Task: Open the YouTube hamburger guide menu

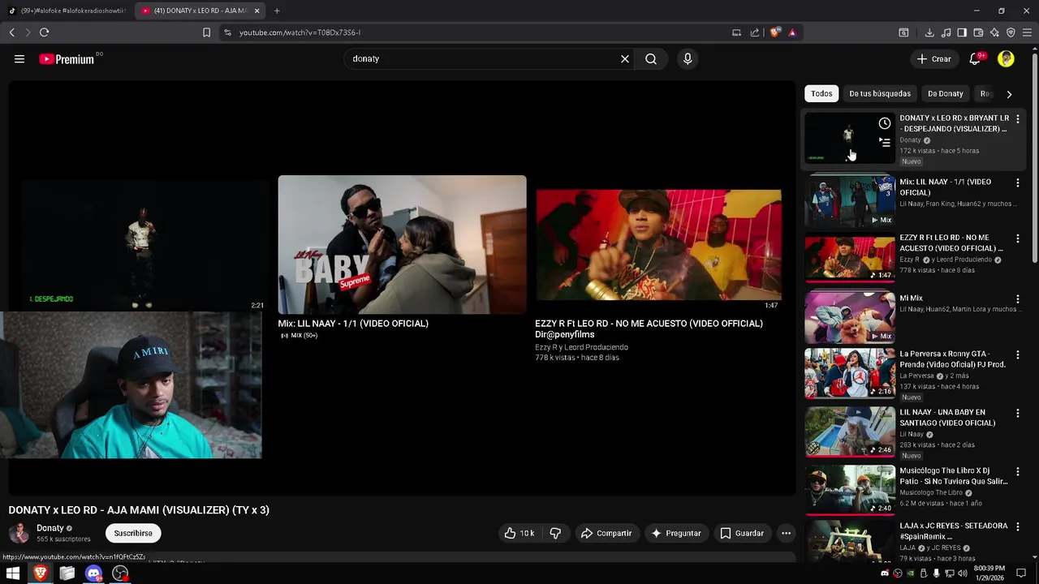Action: click(x=19, y=58)
